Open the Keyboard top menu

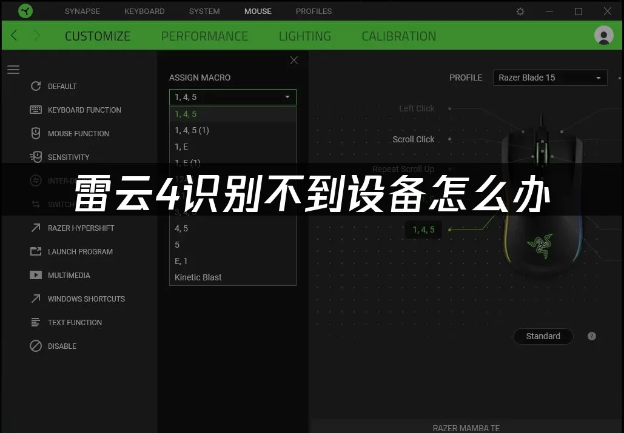[x=144, y=11]
